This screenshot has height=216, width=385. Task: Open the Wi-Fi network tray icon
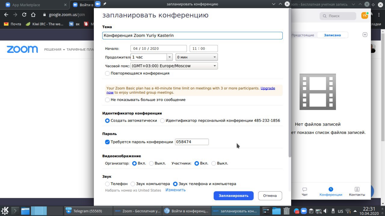[348, 211]
